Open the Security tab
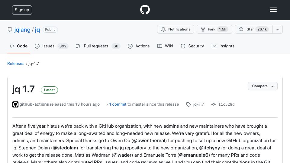The height and width of the screenshot is (163, 290). tap(192, 46)
